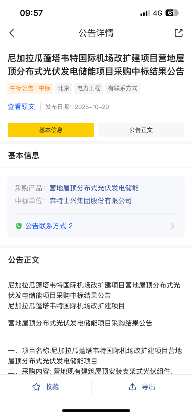Viewport: 192px width, 416px height.
Task: Tap the 中标公告 | 中标 tag
Action: (30, 88)
